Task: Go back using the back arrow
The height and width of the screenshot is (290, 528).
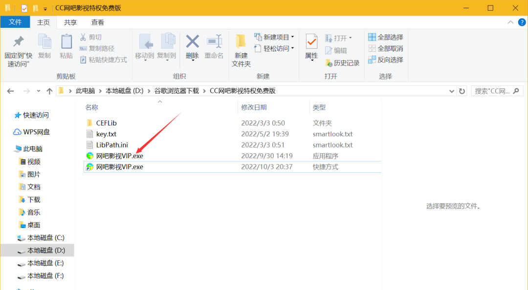Action: (x=10, y=91)
